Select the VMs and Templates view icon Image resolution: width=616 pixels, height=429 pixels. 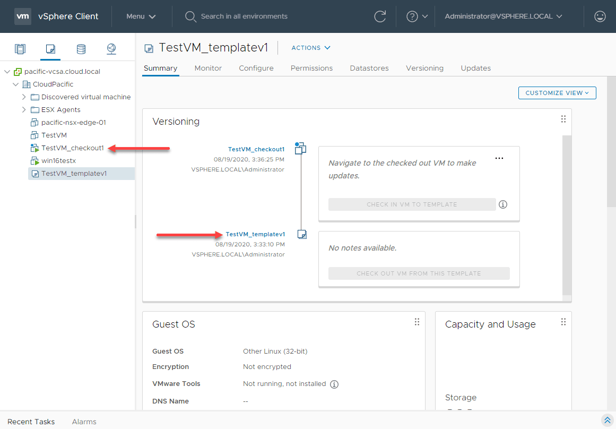50,48
